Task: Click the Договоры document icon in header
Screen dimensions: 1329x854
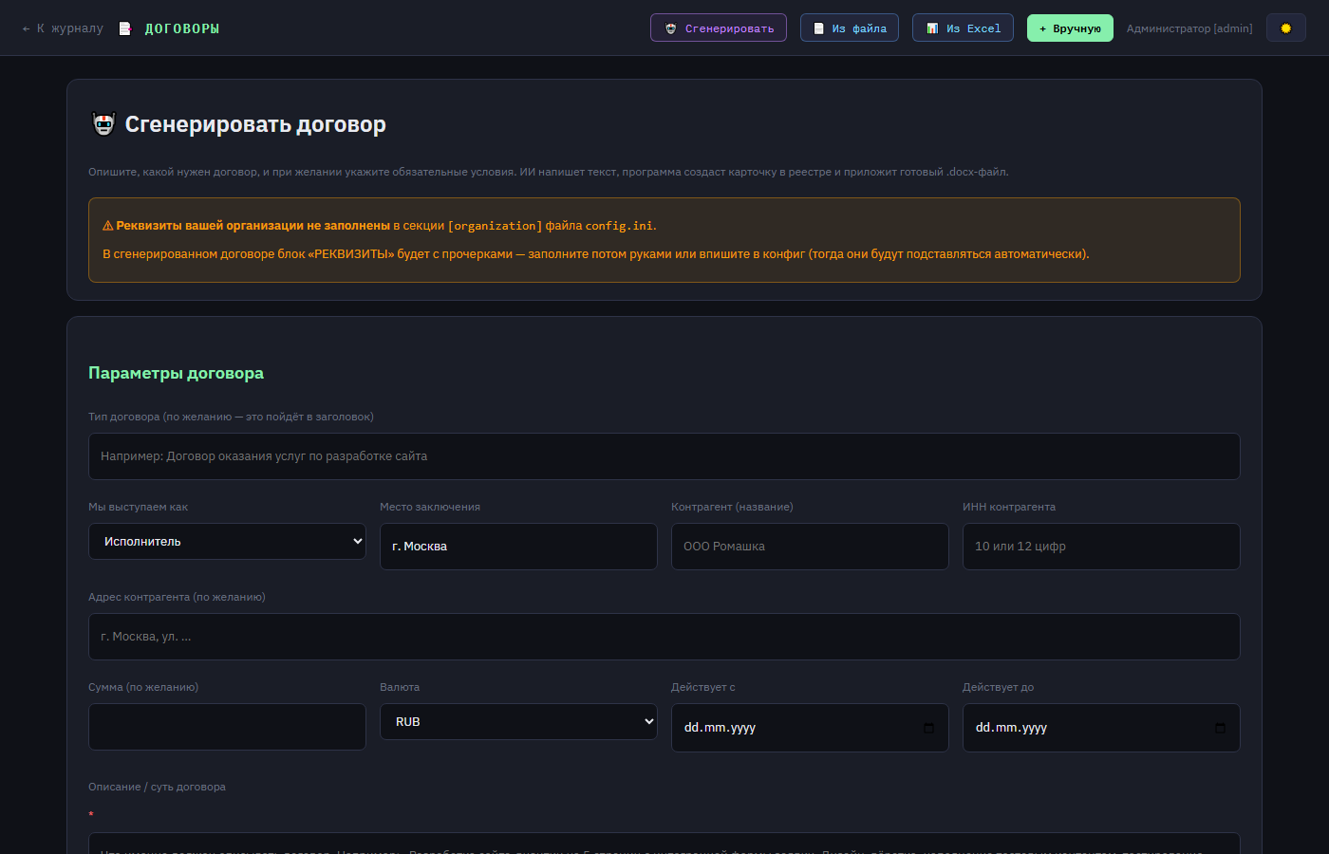Action: pos(124,28)
